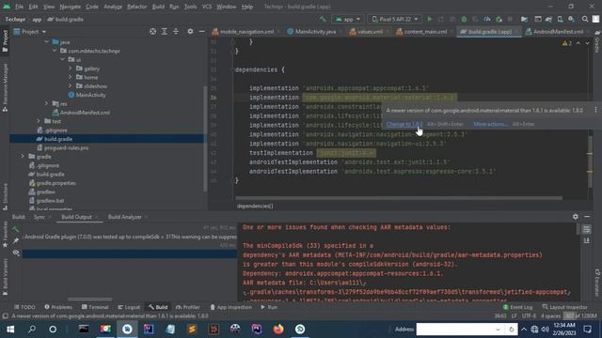Open the Problems tool window

58,307
